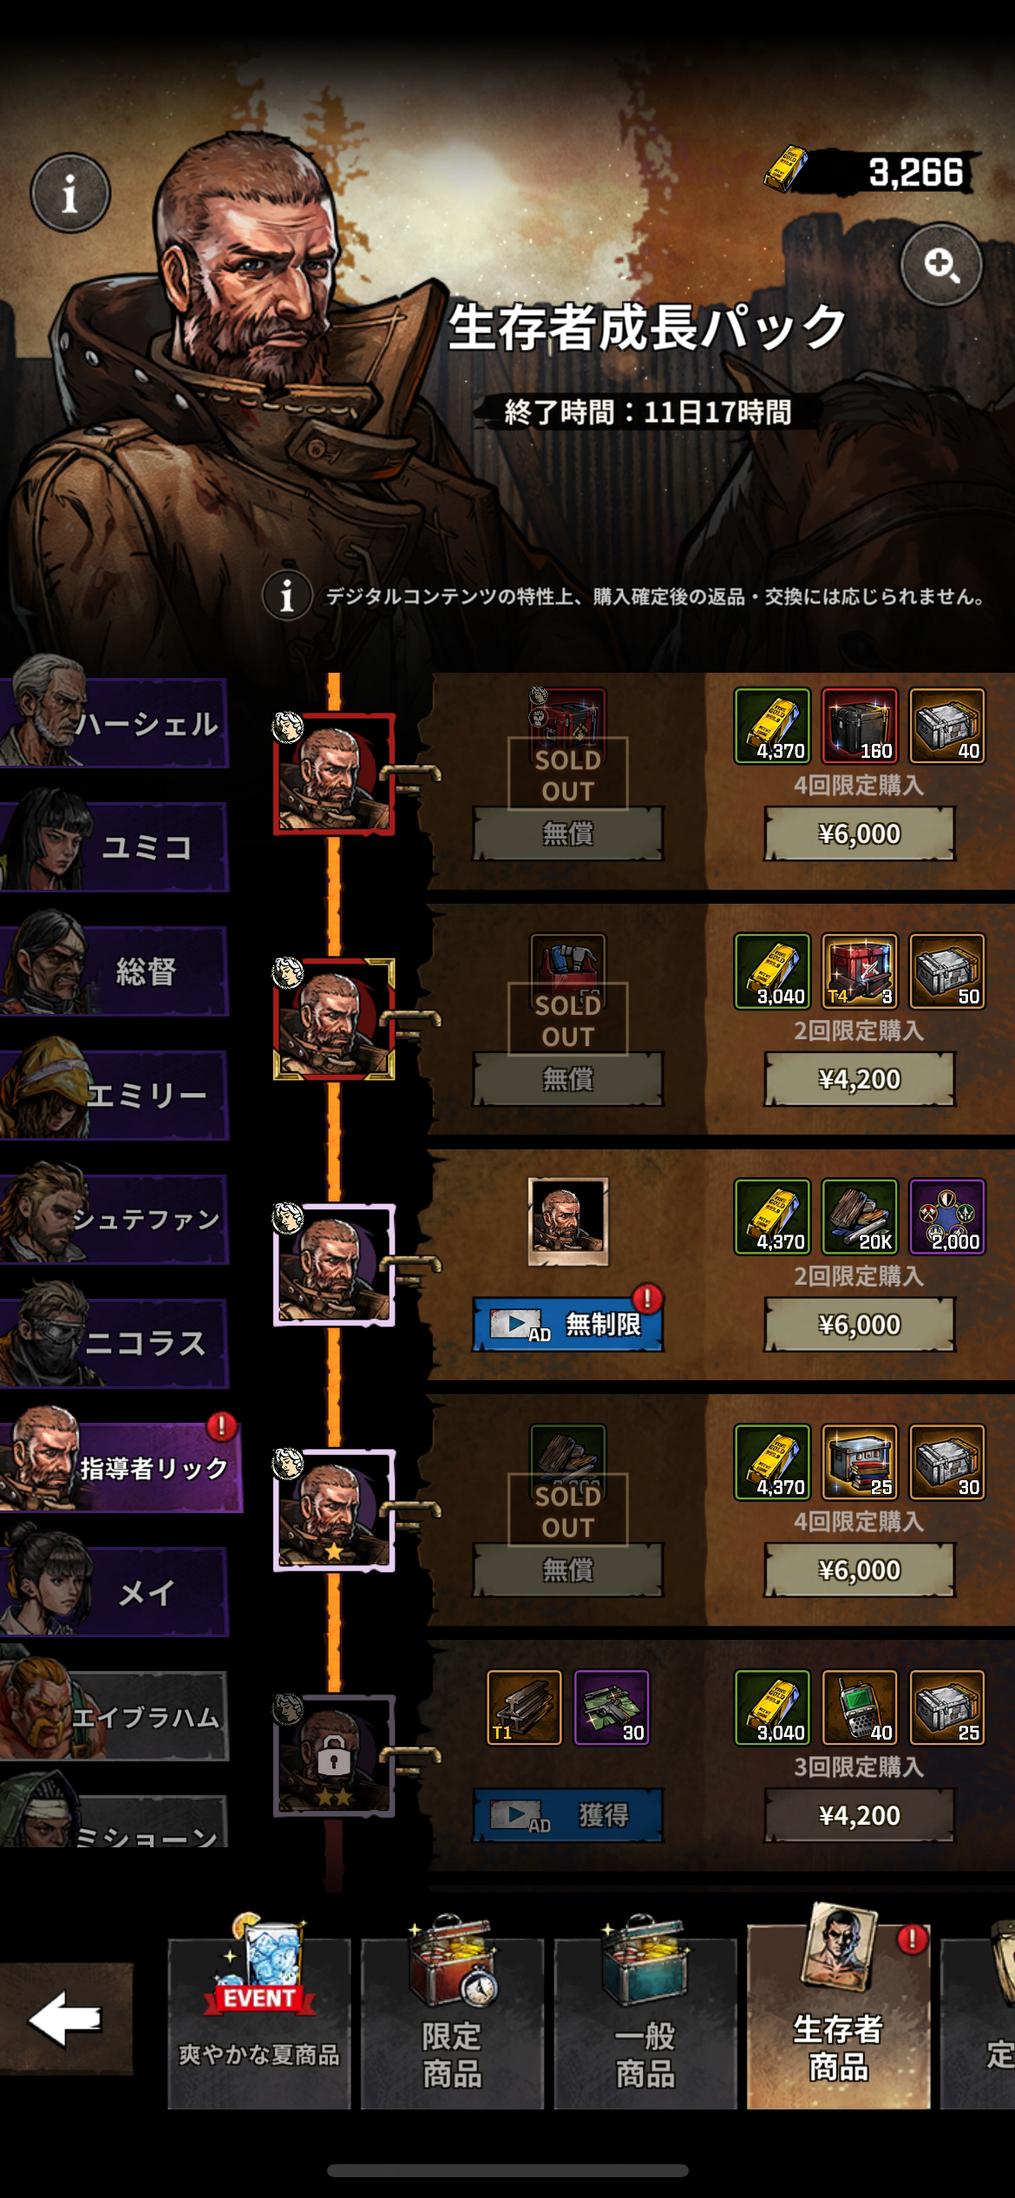Buy the 4回限定 ¥6,000 top pack
Viewport: 1015px width, 2198px height.
tap(859, 833)
